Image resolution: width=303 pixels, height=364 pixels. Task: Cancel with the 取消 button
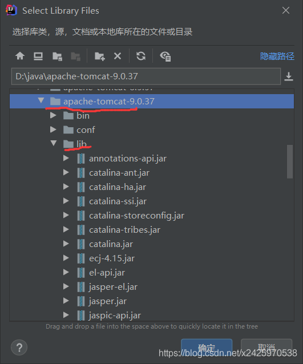click(266, 347)
